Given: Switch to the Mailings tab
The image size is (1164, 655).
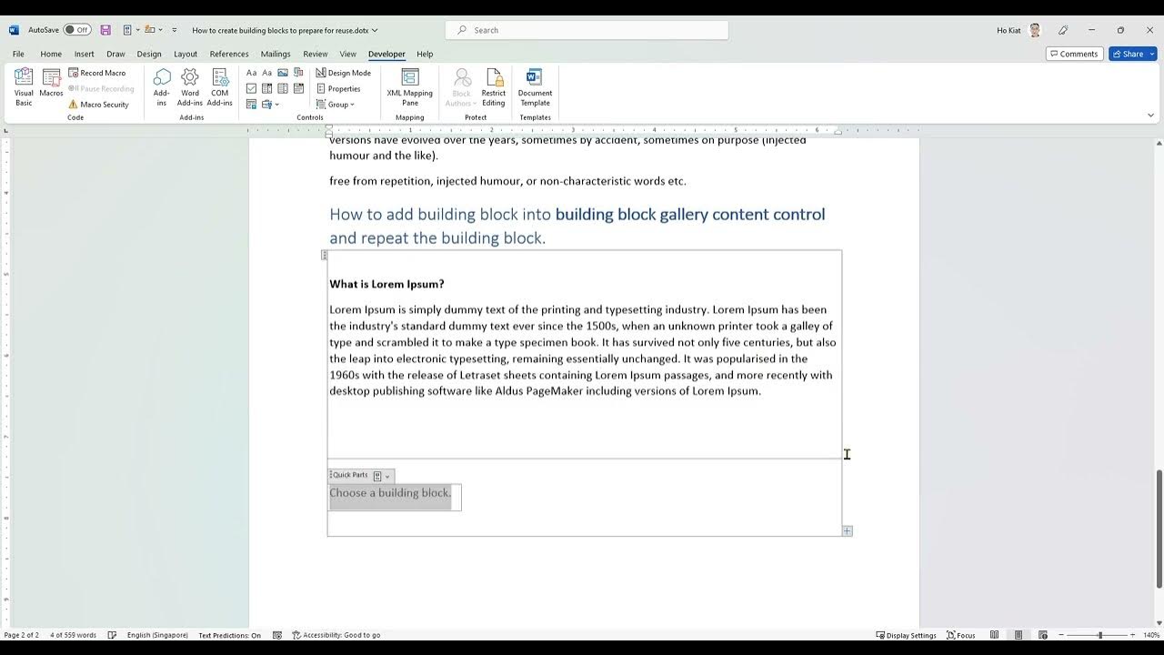Looking at the screenshot, I should click(x=276, y=54).
